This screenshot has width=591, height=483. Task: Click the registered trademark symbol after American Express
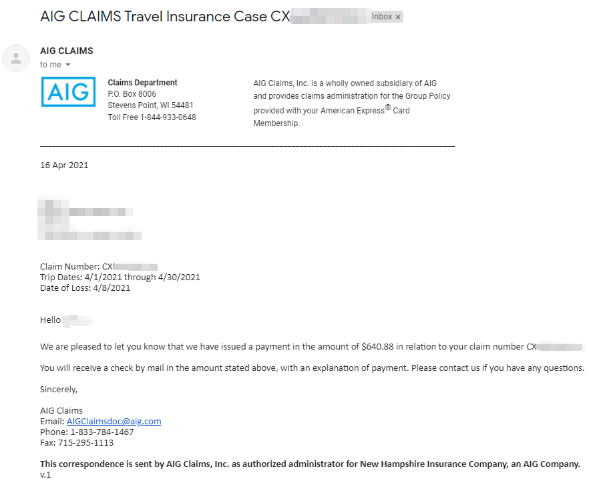388,107
